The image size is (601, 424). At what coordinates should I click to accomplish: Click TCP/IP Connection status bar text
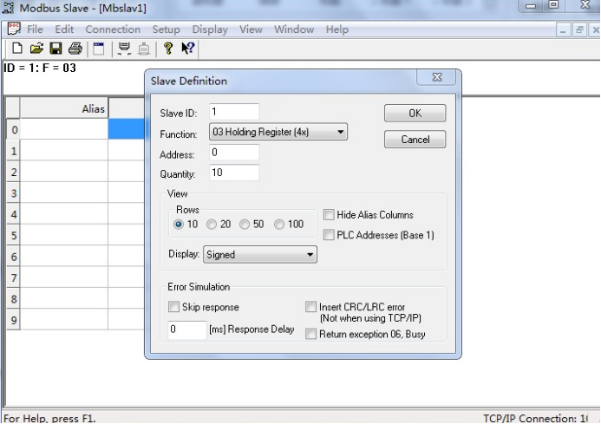[x=535, y=418]
